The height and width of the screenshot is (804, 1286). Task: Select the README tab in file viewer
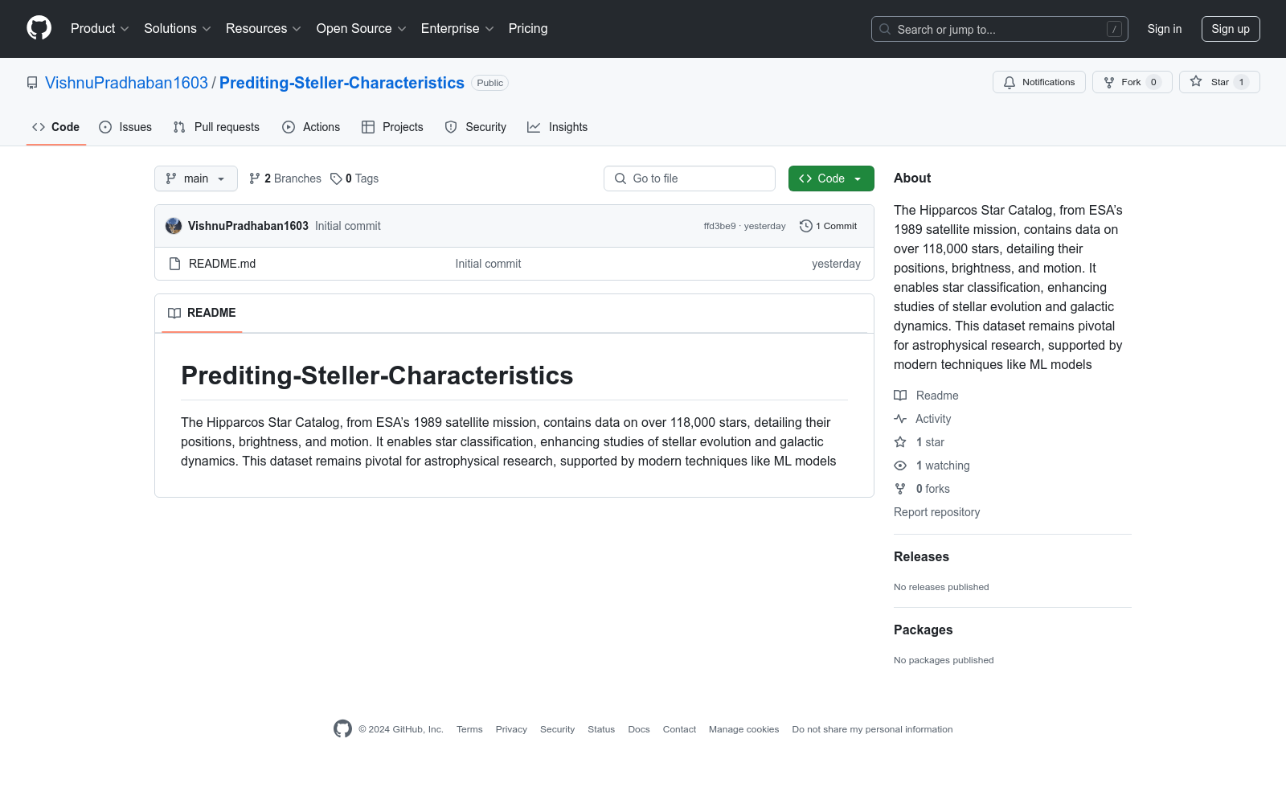point(203,313)
